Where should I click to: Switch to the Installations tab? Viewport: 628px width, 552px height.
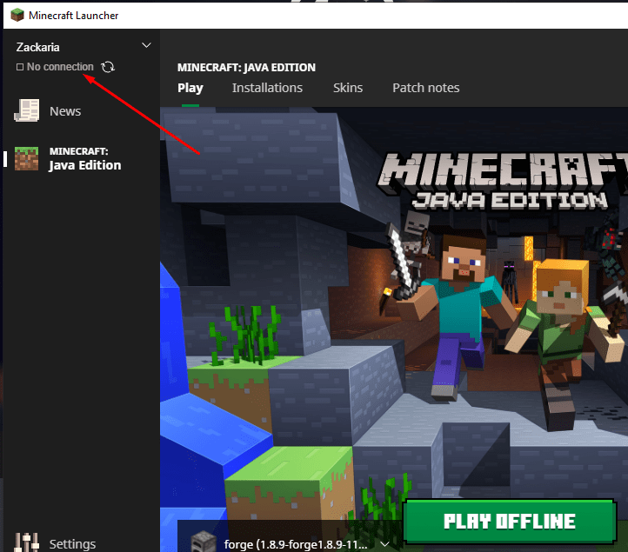pyautogui.click(x=268, y=88)
